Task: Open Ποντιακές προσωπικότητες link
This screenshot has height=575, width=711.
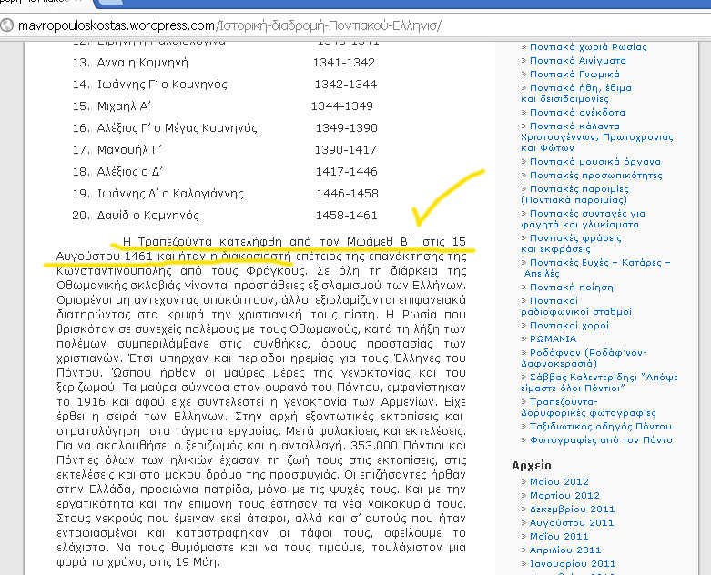Action: [595, 175]
